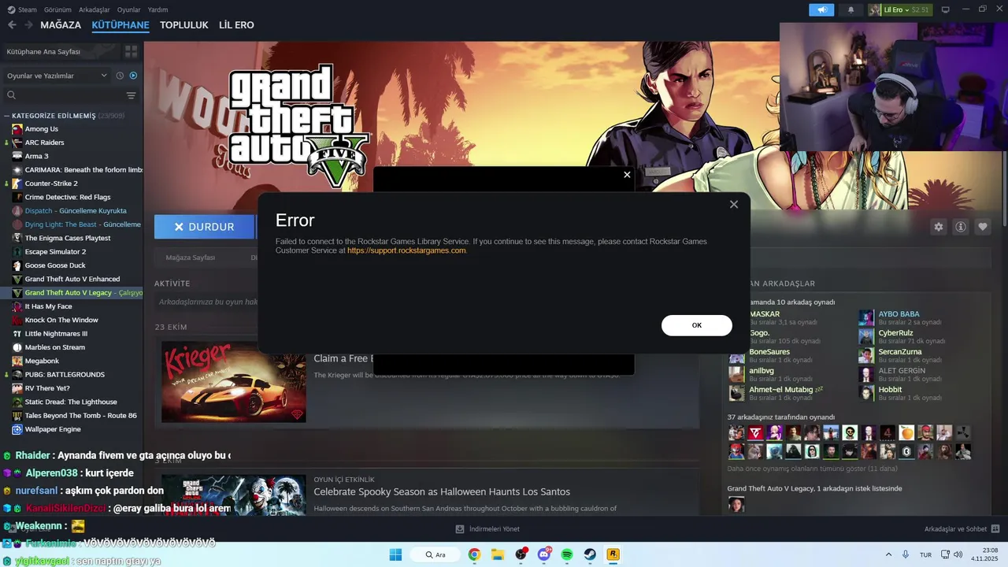Open Arkadaşlar ve Sohbet panel
The width and height of the screenshot is (1008, 567).
pyautogui.click(x=962, y=529)
